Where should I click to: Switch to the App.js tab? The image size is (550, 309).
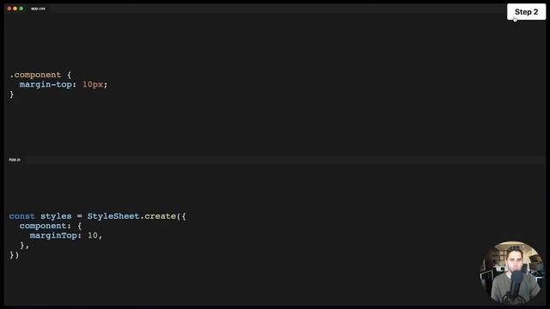click(15, 160)
